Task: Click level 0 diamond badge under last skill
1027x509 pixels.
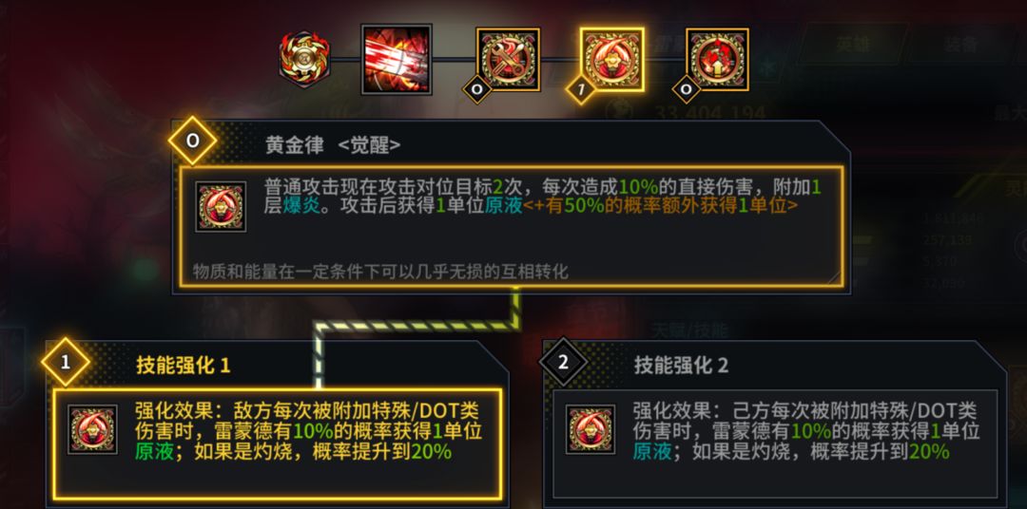Action: (x=687, y=89)
